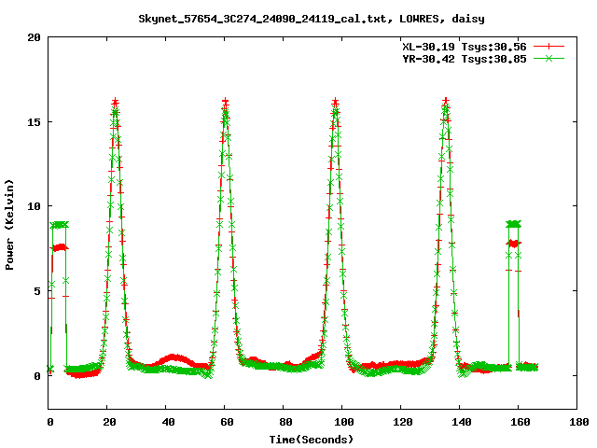Click the Power (Kelvin) y-axis label

click(x=9, y=225)
